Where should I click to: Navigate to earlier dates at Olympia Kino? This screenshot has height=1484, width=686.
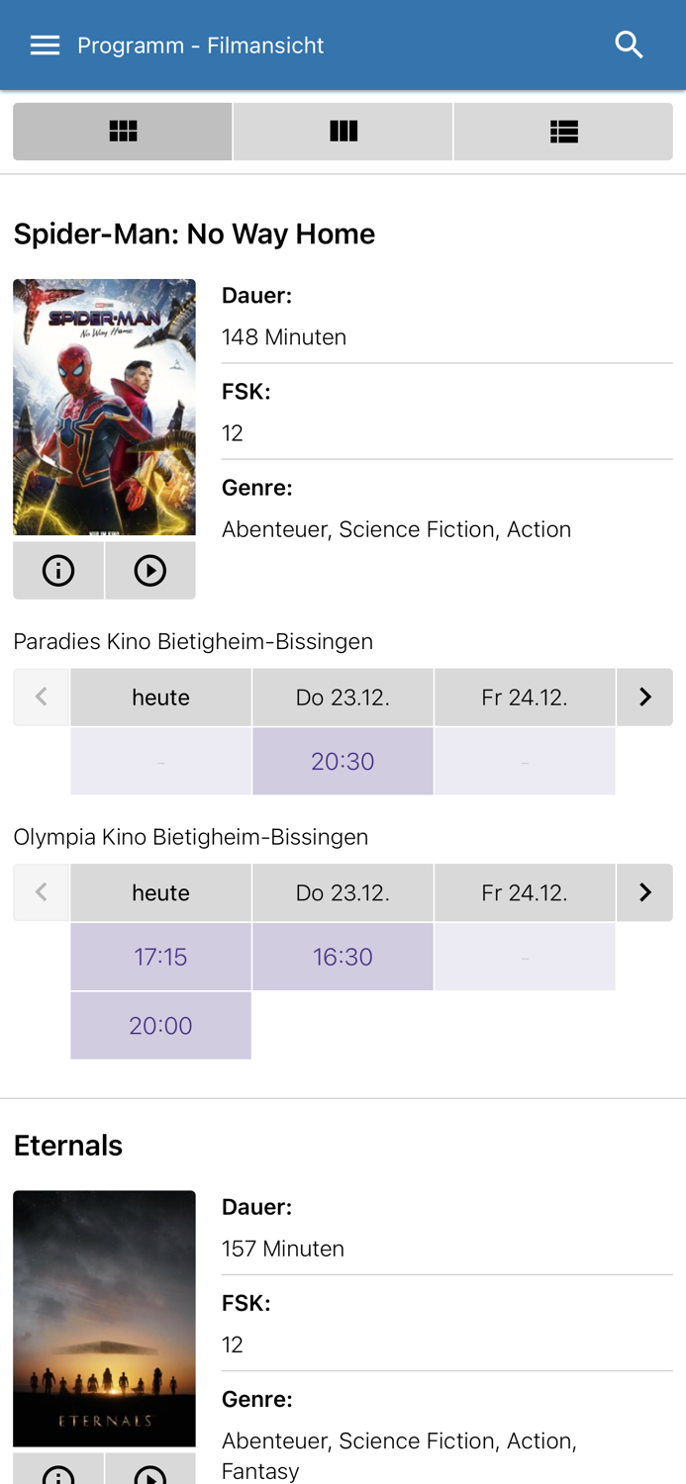41,891
